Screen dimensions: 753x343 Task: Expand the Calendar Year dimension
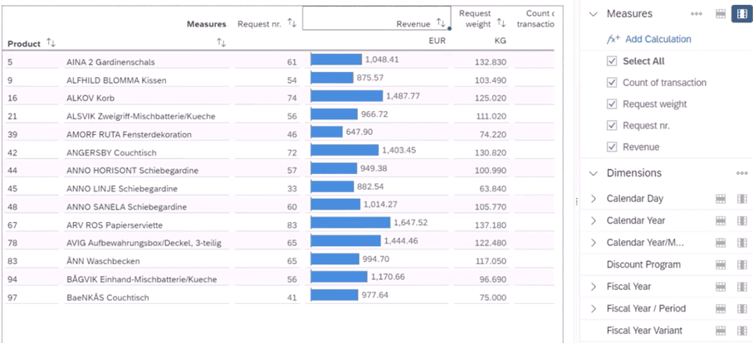click(x=593, y=221)
